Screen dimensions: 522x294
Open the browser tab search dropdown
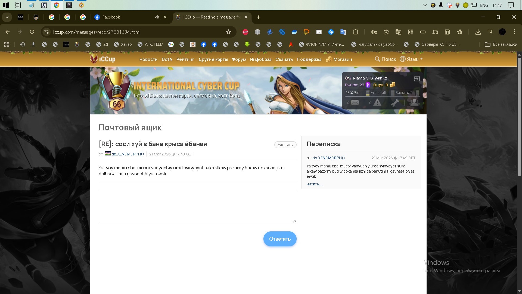7,17
